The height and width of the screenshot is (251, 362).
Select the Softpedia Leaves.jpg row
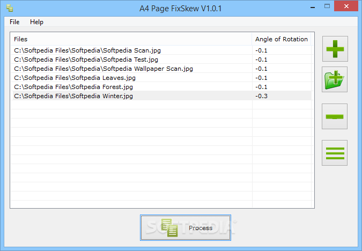pos(161,78)
